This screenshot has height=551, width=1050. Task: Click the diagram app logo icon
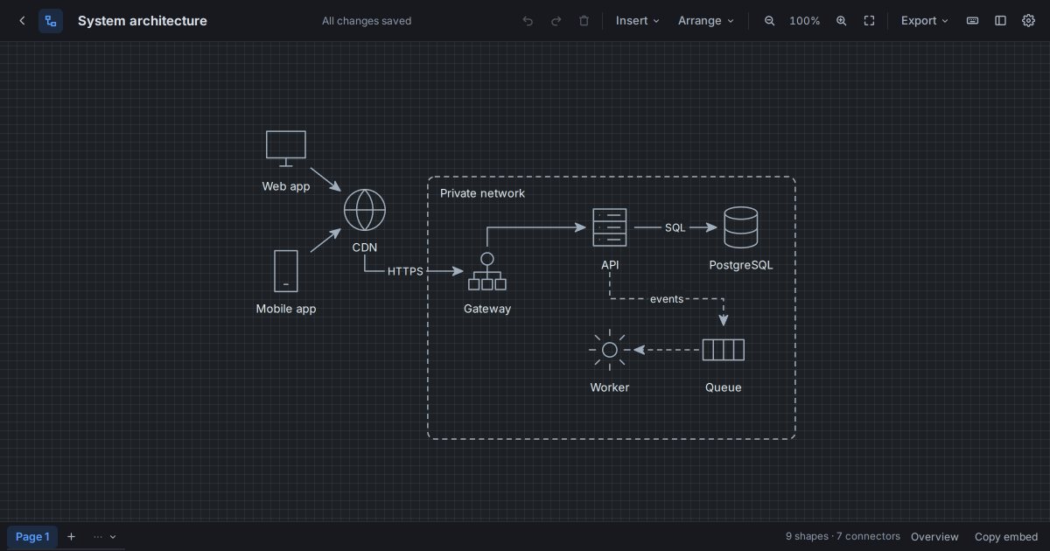coord(51,20)
